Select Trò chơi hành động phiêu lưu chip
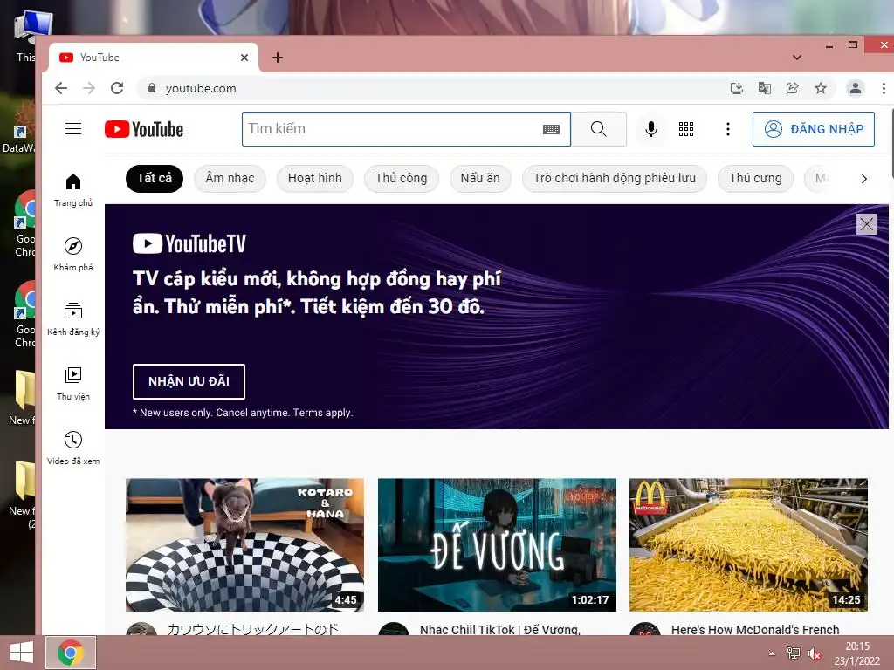The height and width of the screenshot is (670, 894). click(x=615, y=178)
